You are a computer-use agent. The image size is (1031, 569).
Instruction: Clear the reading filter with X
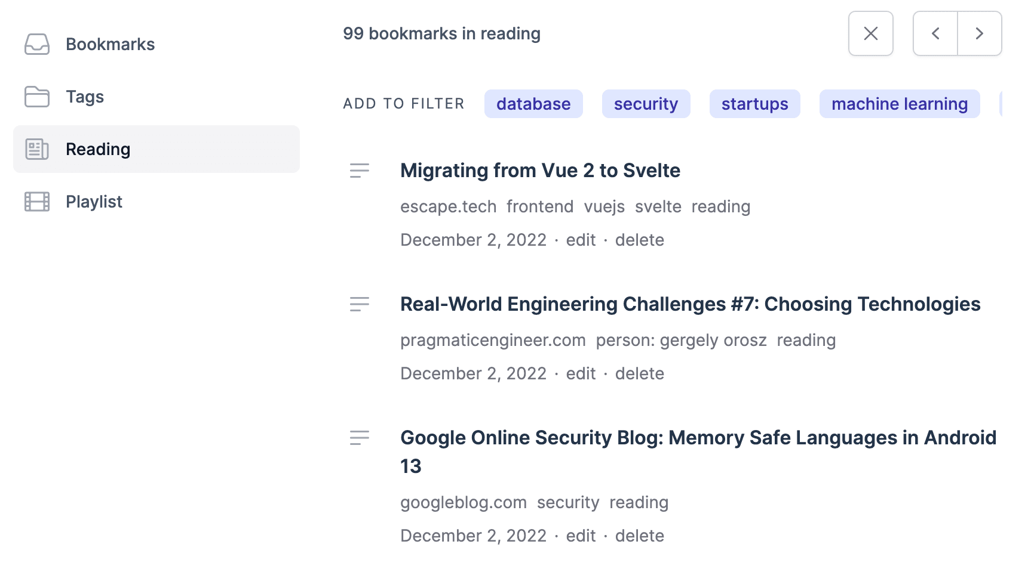coord(870,33)
